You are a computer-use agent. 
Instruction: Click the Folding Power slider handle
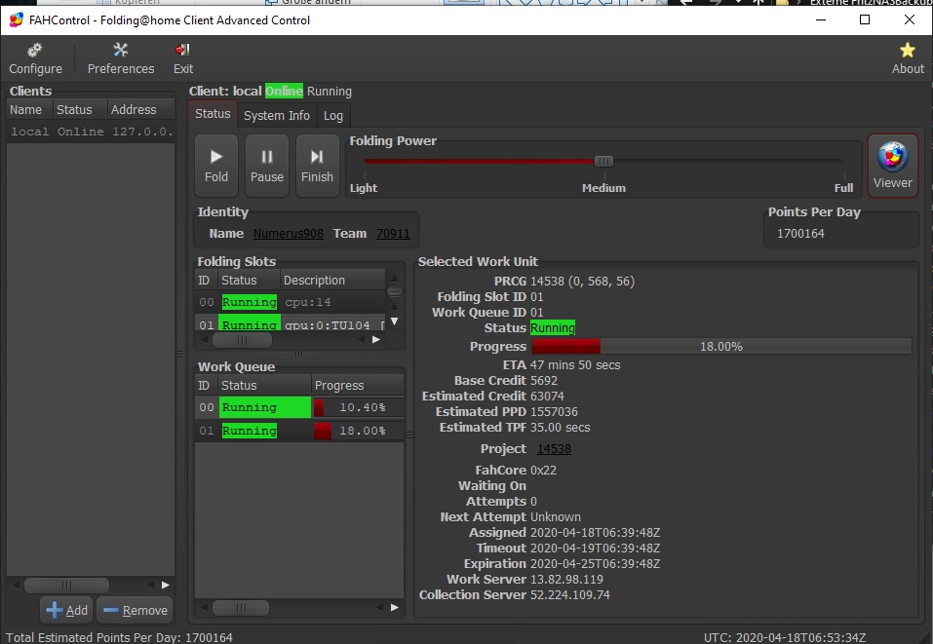point(603,161)
